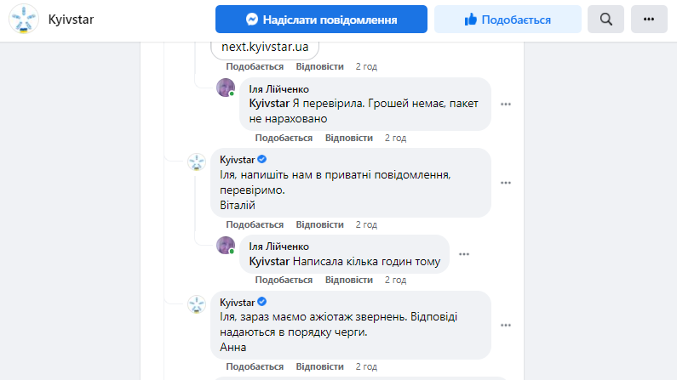Open options for "напишіть нам в приватні" comment

coord(506,182)
